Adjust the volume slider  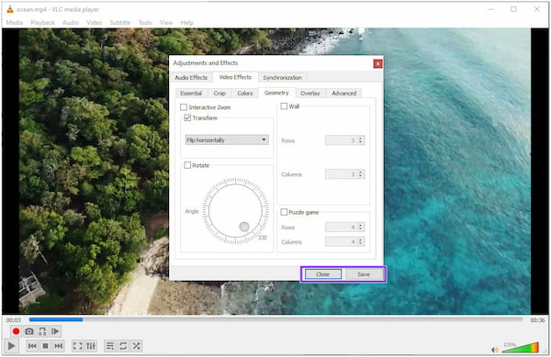[520, 347]
